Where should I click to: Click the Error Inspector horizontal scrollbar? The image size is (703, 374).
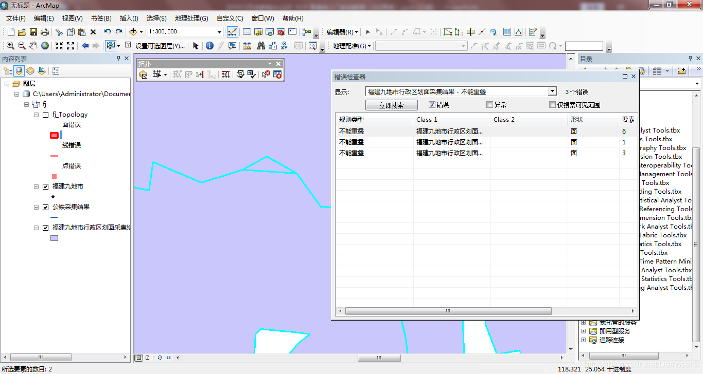448,311
